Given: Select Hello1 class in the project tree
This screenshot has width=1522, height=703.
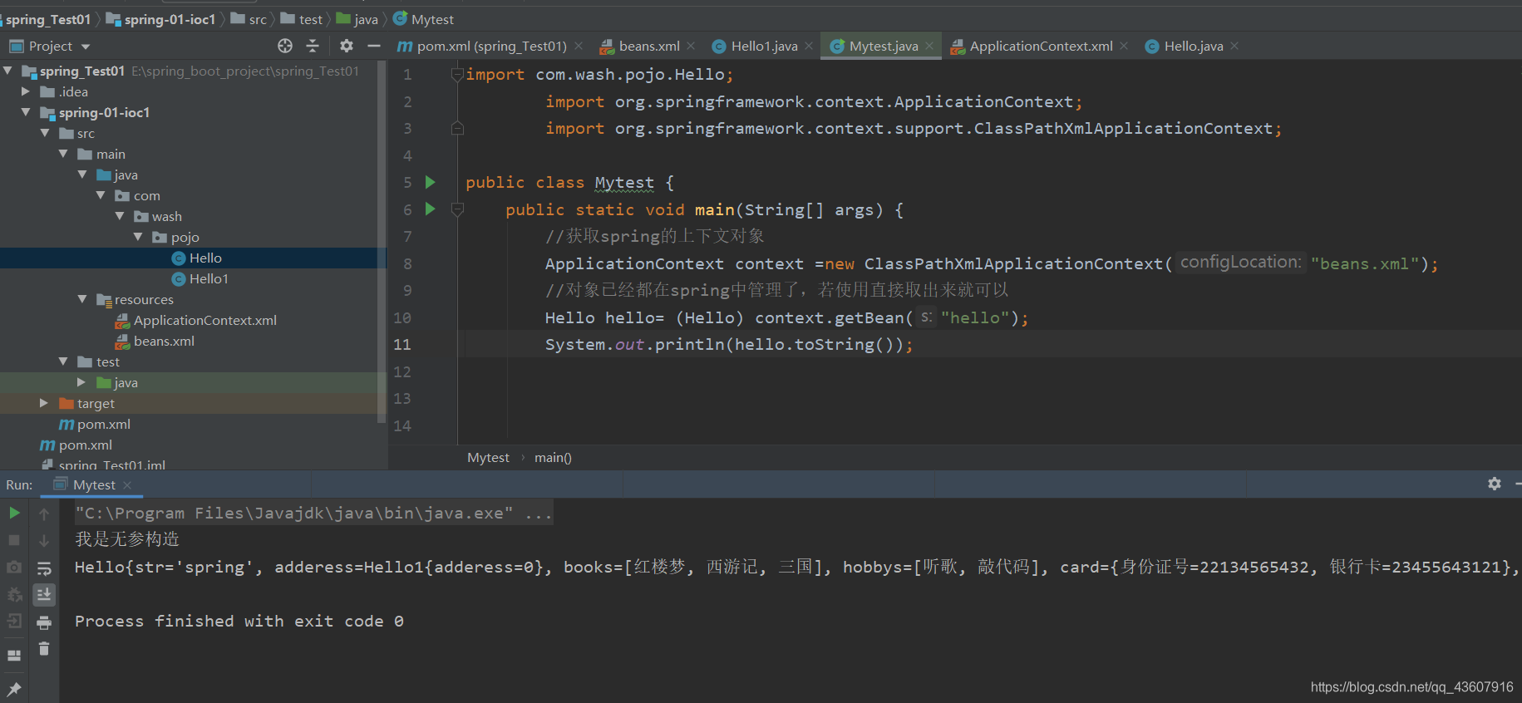Looking at the screenshot, I should click(x=209, y=278).
